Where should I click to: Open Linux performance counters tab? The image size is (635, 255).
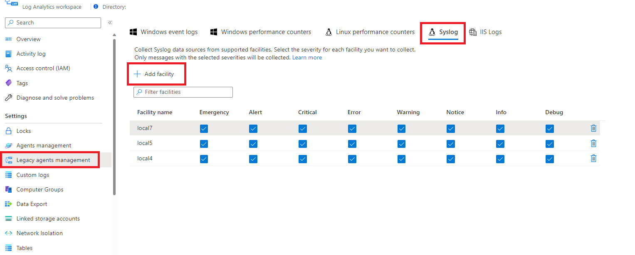pos(370,32)
